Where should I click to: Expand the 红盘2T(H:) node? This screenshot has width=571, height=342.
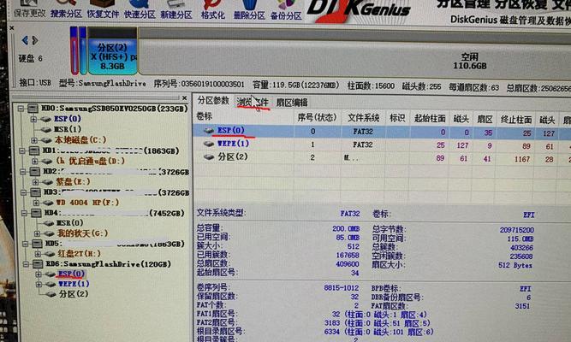pyautogui.click(x=38, y=254)
